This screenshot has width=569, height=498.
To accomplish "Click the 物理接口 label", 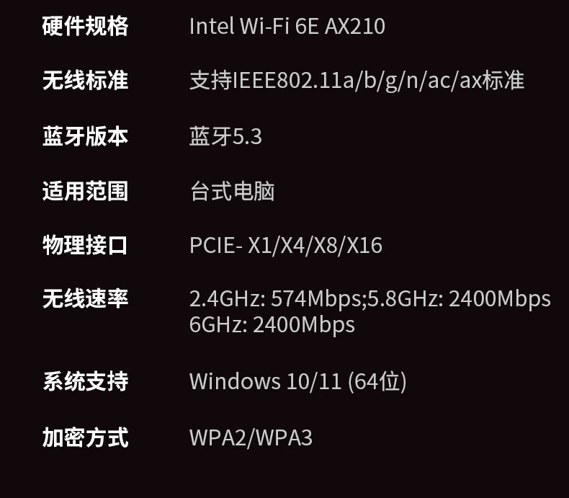I will (85, 245).
